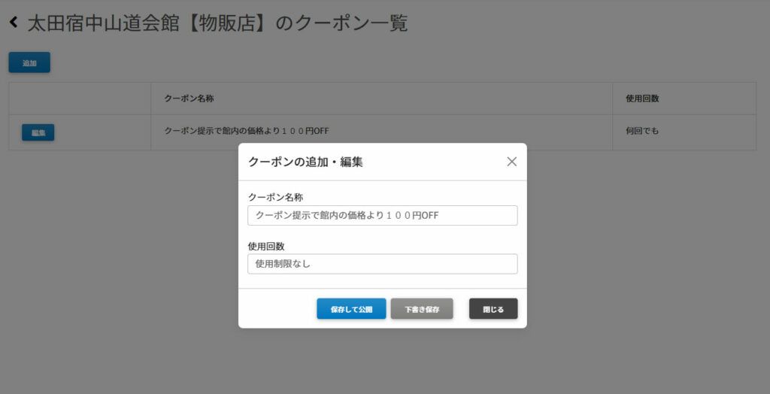Open the 使用回数 selector showing 使用制限なし

(x=383, y=264)
